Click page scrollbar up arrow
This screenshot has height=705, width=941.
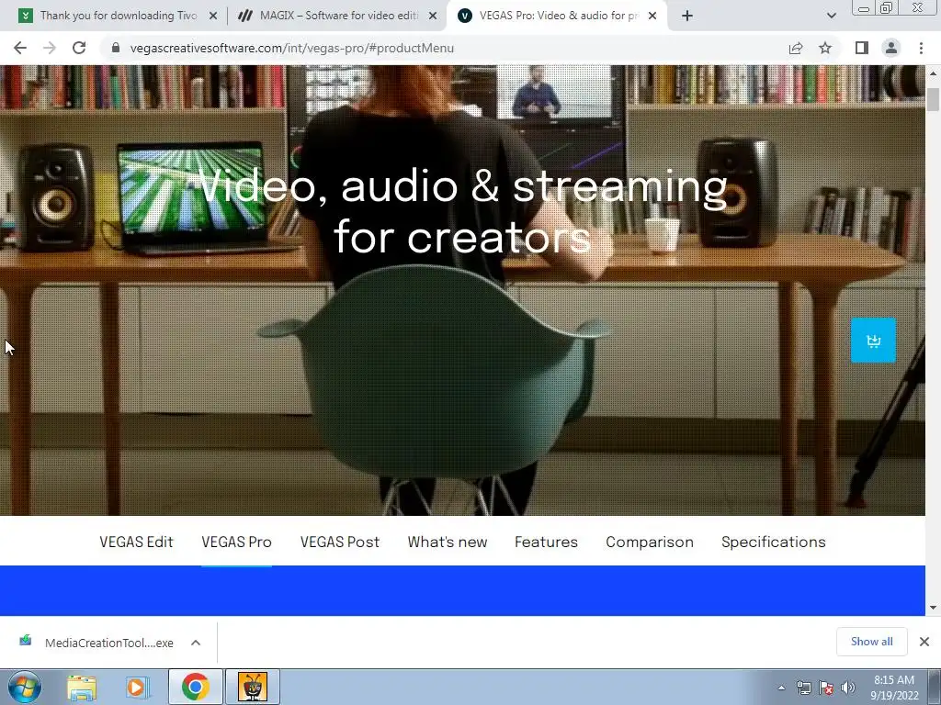click(934, 73)
